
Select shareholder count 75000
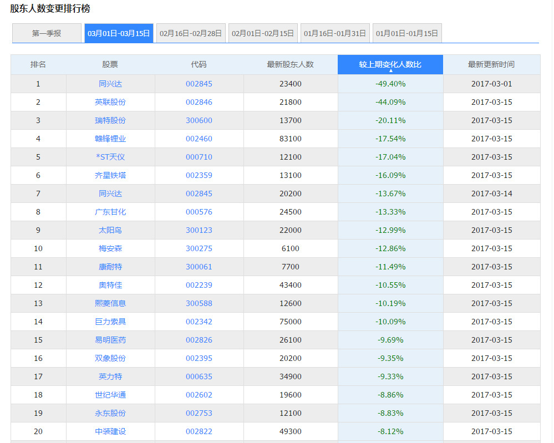[291, 322]
